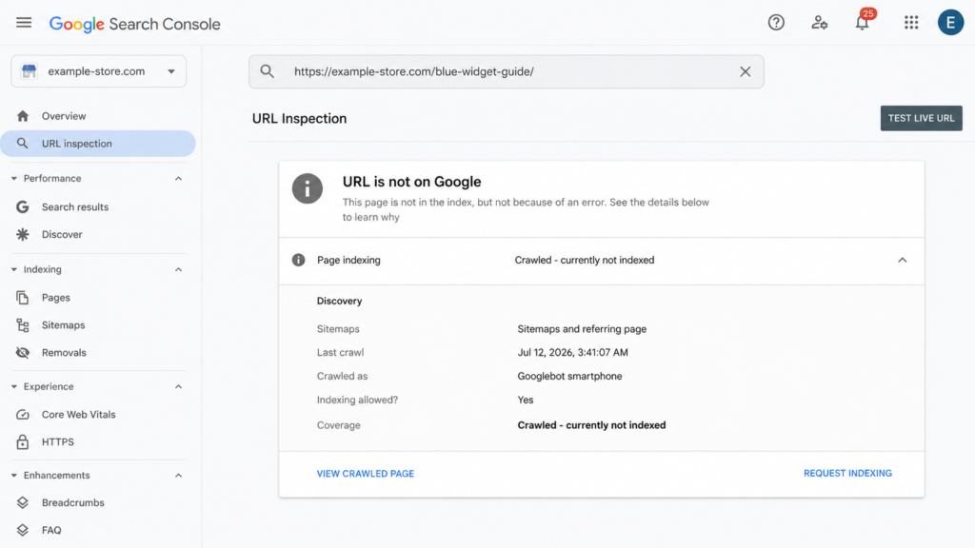The width and height of the screenshot is (975, 548).
Task: Toggle the Experience triangle arrow
Action: pyautogui.click(x=13, y=386)
